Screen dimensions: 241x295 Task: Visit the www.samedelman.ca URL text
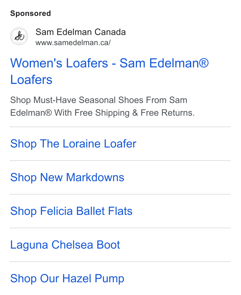pos(73,43)
